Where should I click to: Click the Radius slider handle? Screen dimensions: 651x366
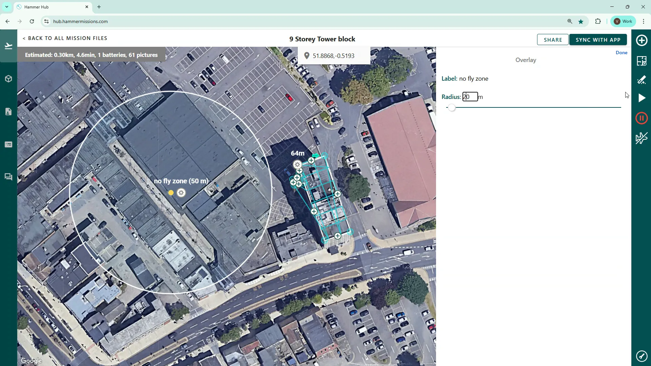[x=451, y=108]
